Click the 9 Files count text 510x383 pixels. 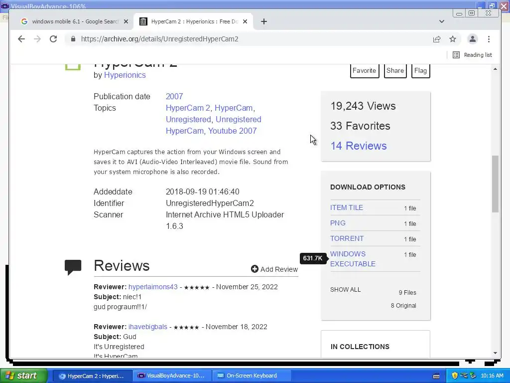[x=407, y=292]
